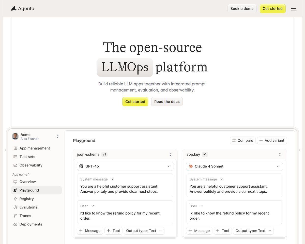The image size is (305, 244).
Task: Click the Observability chart icon
Action: pos(15,165)
